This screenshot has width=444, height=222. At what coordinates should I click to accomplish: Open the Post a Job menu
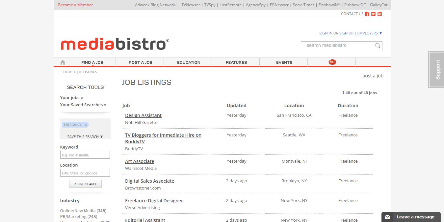tap(141, 62)
